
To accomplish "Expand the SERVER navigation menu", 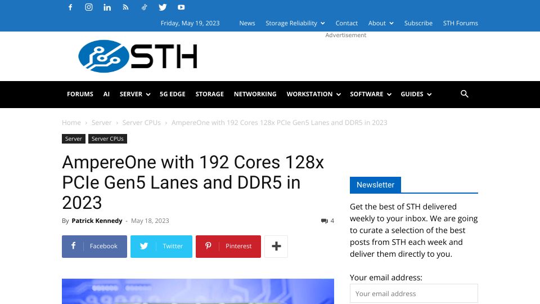I will point(134,94).
